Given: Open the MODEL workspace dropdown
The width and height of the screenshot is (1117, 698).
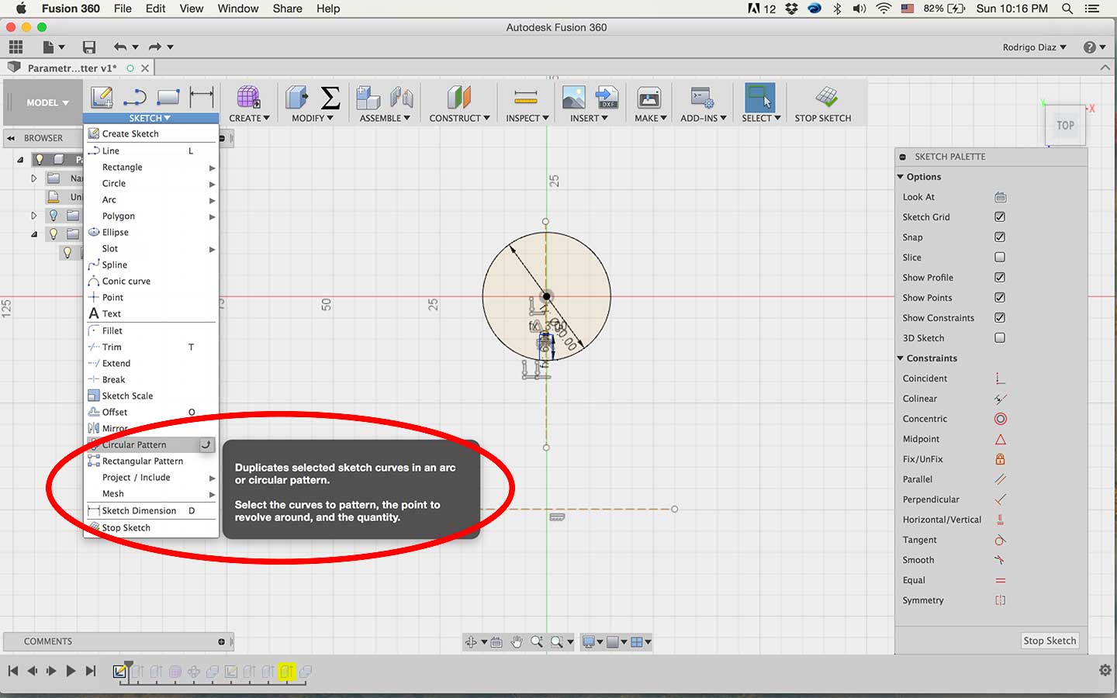Looking at the screenshot, I should pos(47,102).
